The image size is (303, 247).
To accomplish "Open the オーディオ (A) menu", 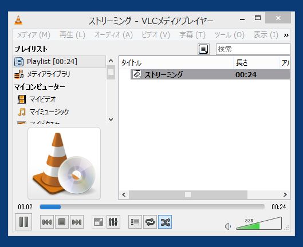I will (113, 35).
